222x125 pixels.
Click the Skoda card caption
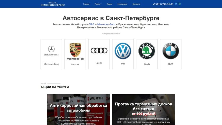coord(147,64)
